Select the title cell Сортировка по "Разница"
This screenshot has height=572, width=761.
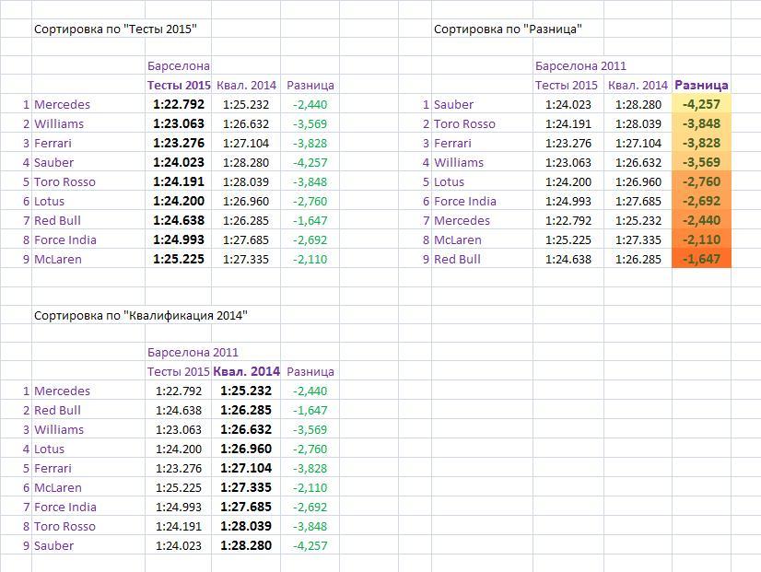click(x=508, y=29)
